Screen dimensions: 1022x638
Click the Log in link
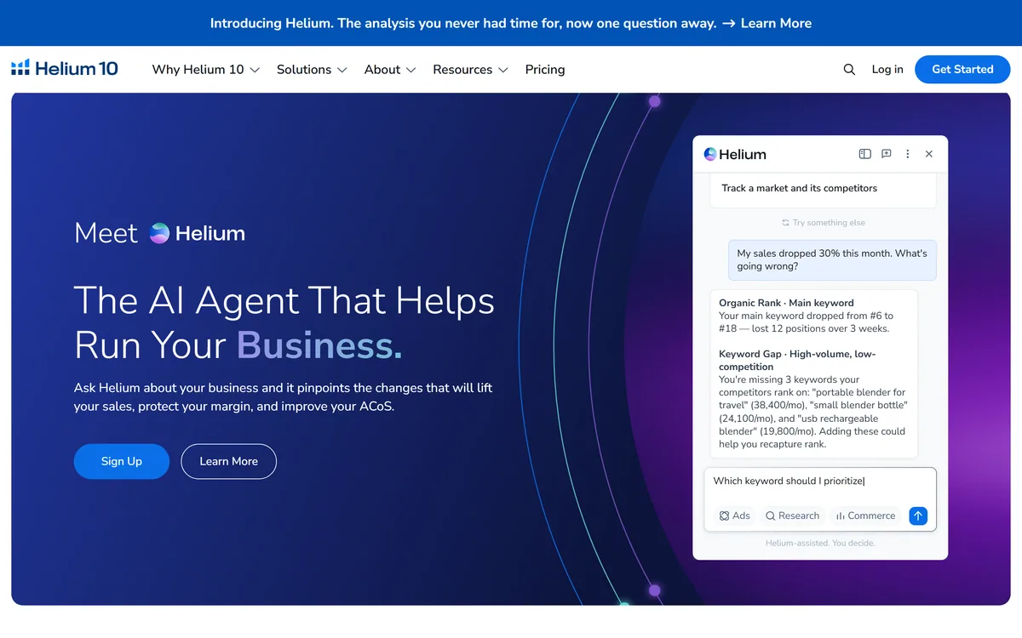(x=887, y=70)
